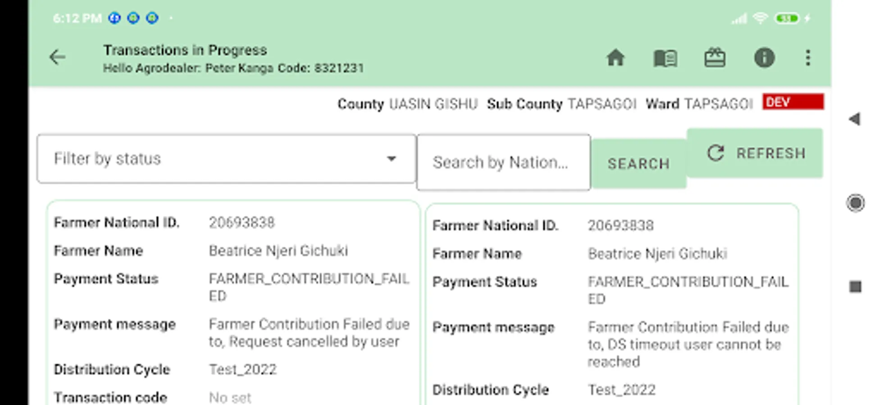The height and width of the screenshot is (405, 880).
Task: Show the info circle icon
Action: pyautogui.click(x=764, y=58)
